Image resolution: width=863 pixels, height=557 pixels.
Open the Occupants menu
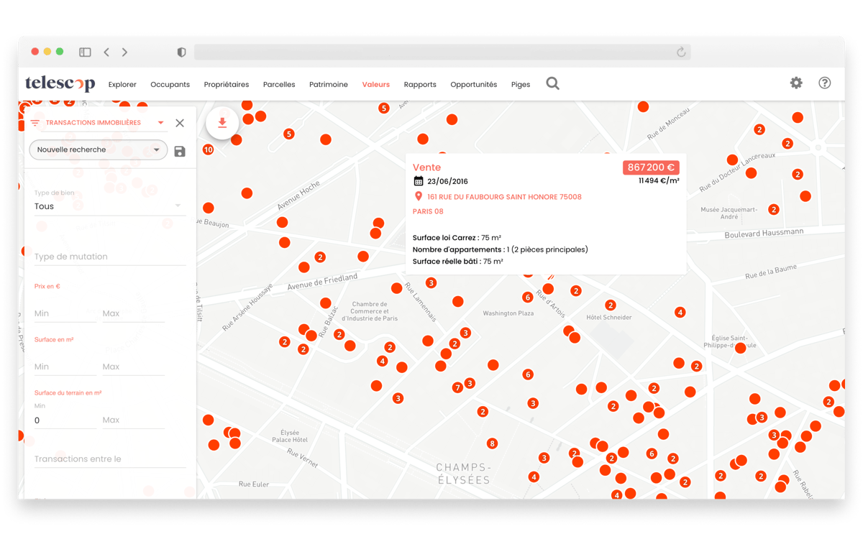click(170, 84)
